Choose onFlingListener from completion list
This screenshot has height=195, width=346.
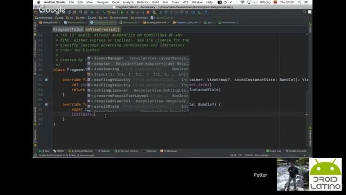click(138, 90)
